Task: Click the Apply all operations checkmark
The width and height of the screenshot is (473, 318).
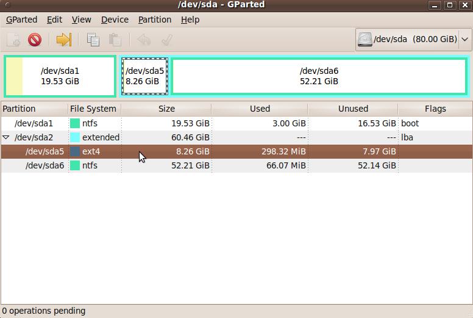Action: click(167, 40)
